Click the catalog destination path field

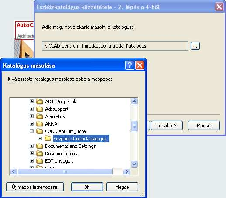[115, 46]
